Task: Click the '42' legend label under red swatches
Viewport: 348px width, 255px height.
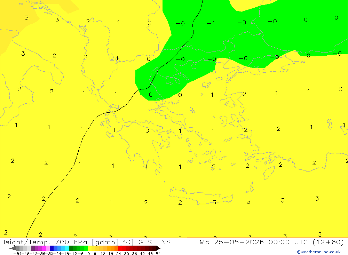Action: [x=142, y=254]
